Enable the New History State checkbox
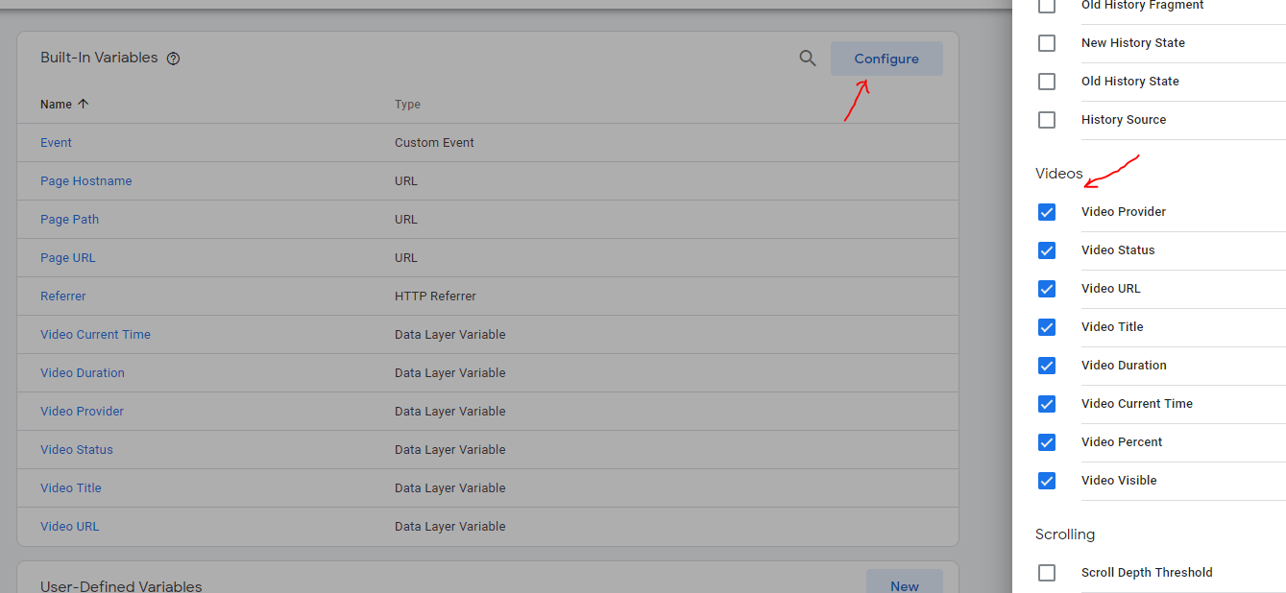 coord(1047,43)
